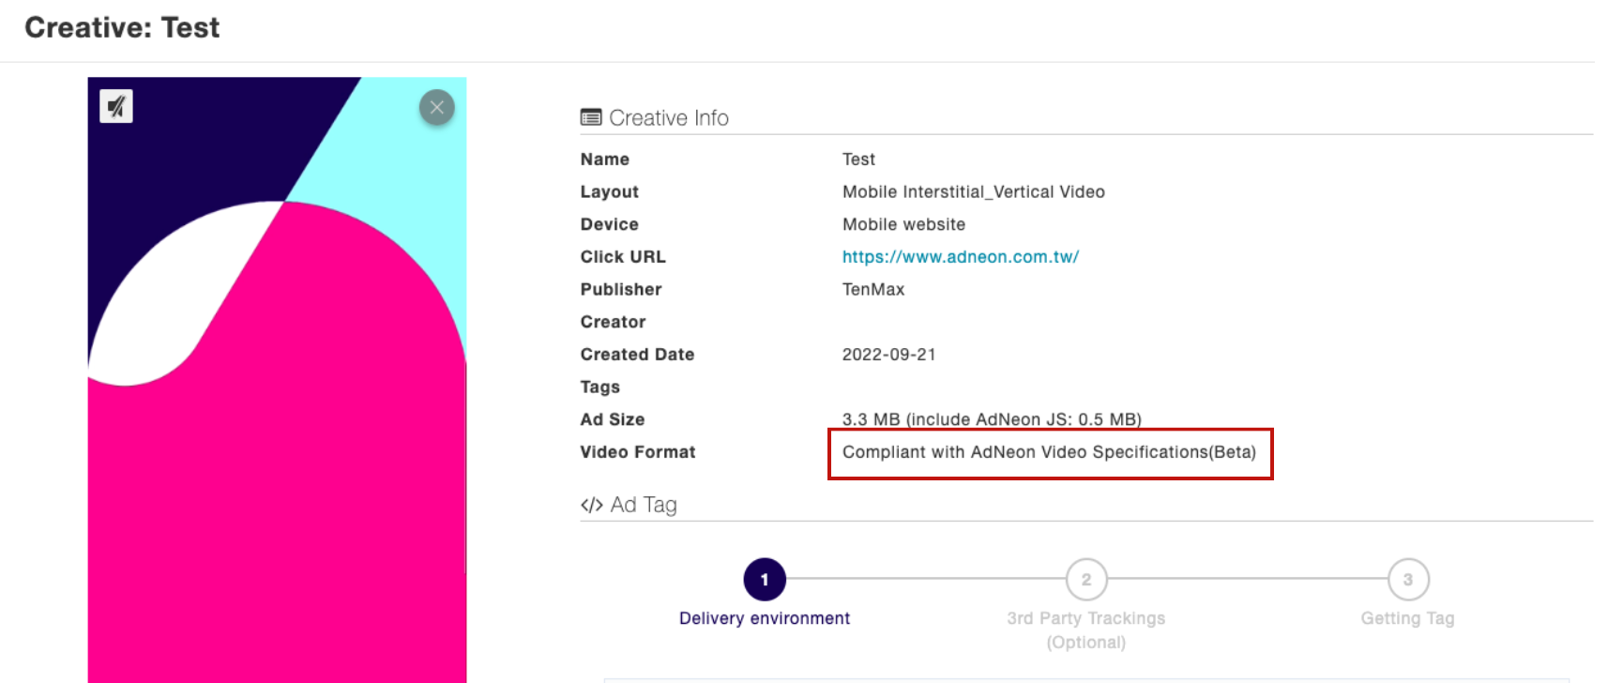1608x683 pixels.
Task: Go to step 2 3rd Party Trackings
Action: tap(1086, 580)
